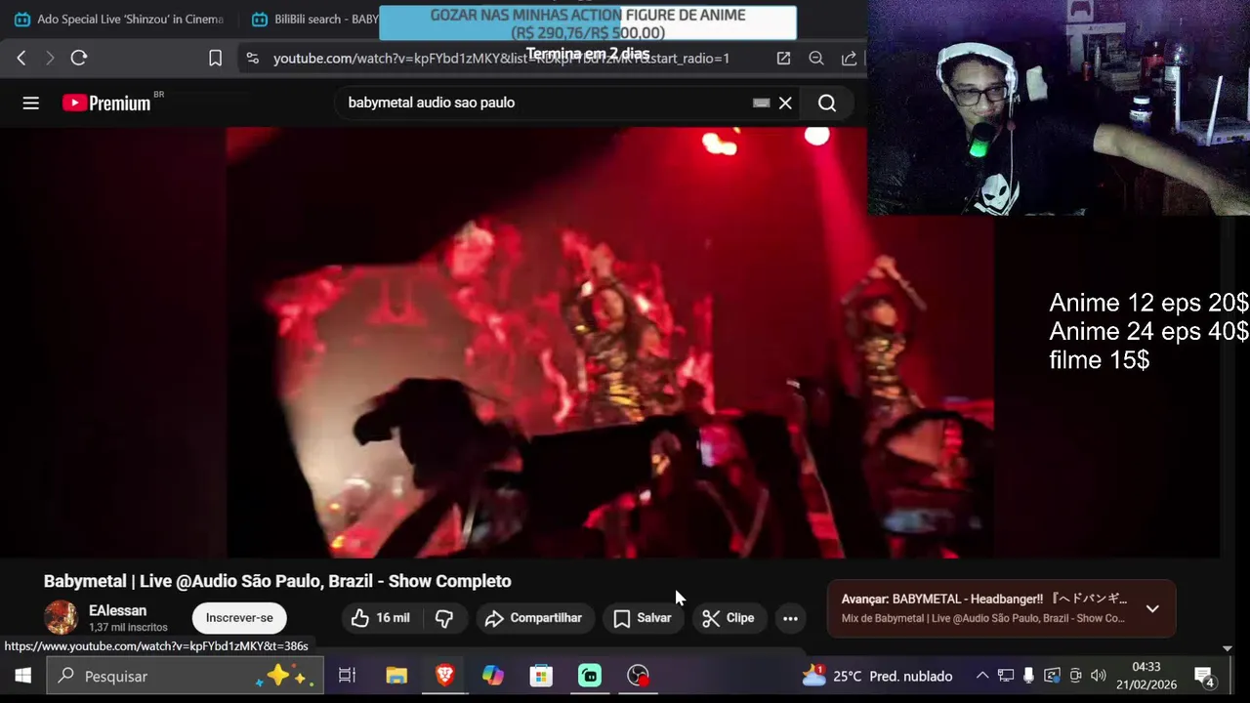Viewport: 1250px width, 703px height.
Task: Clear the YouTube search text
Action: pyautogui.click(x=785, y=103)
